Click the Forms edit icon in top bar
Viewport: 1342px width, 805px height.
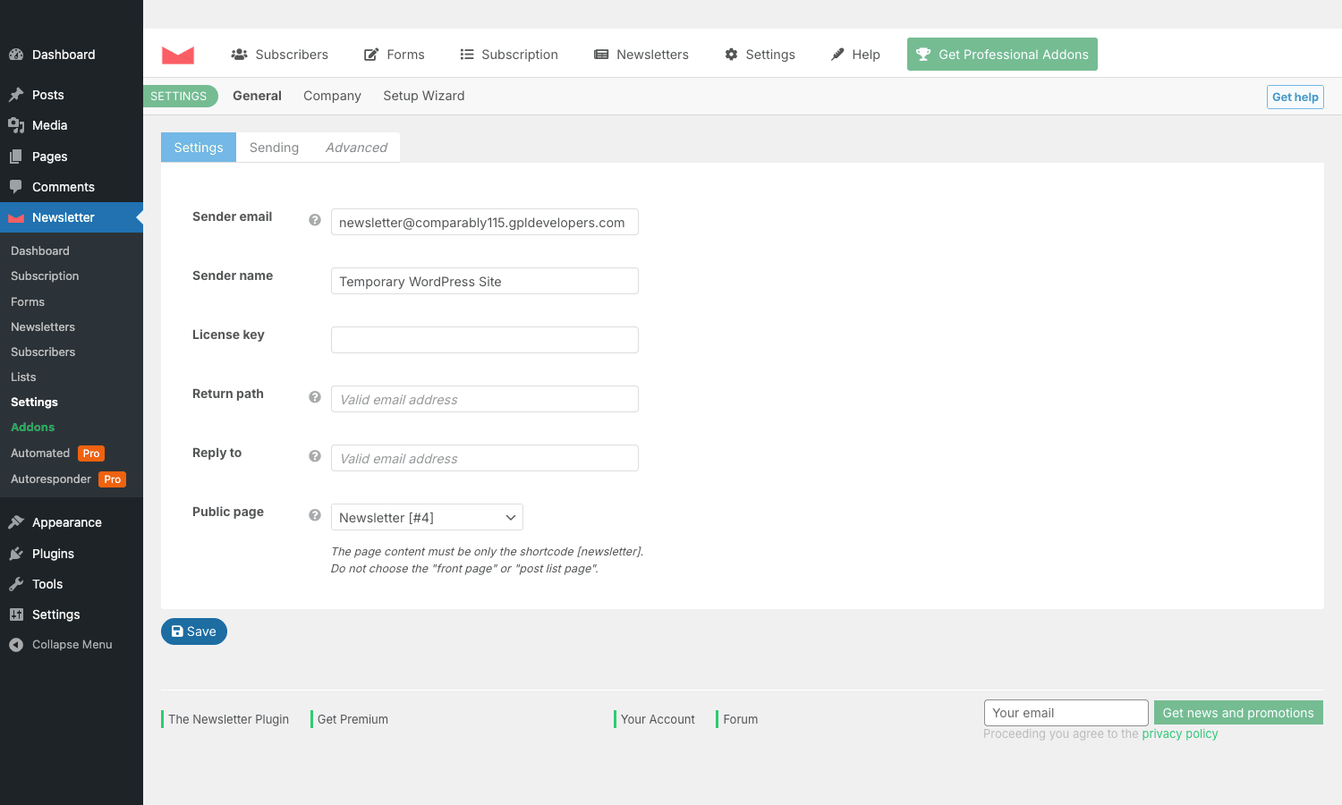(371, 55)
